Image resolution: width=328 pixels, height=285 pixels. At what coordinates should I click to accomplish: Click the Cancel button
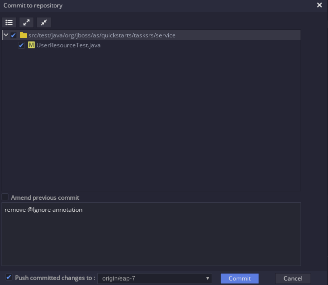coord(293,279)
